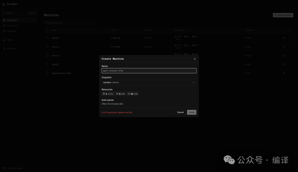Go to Machines in the sidebar
The image size is (298, 172).
19,20
